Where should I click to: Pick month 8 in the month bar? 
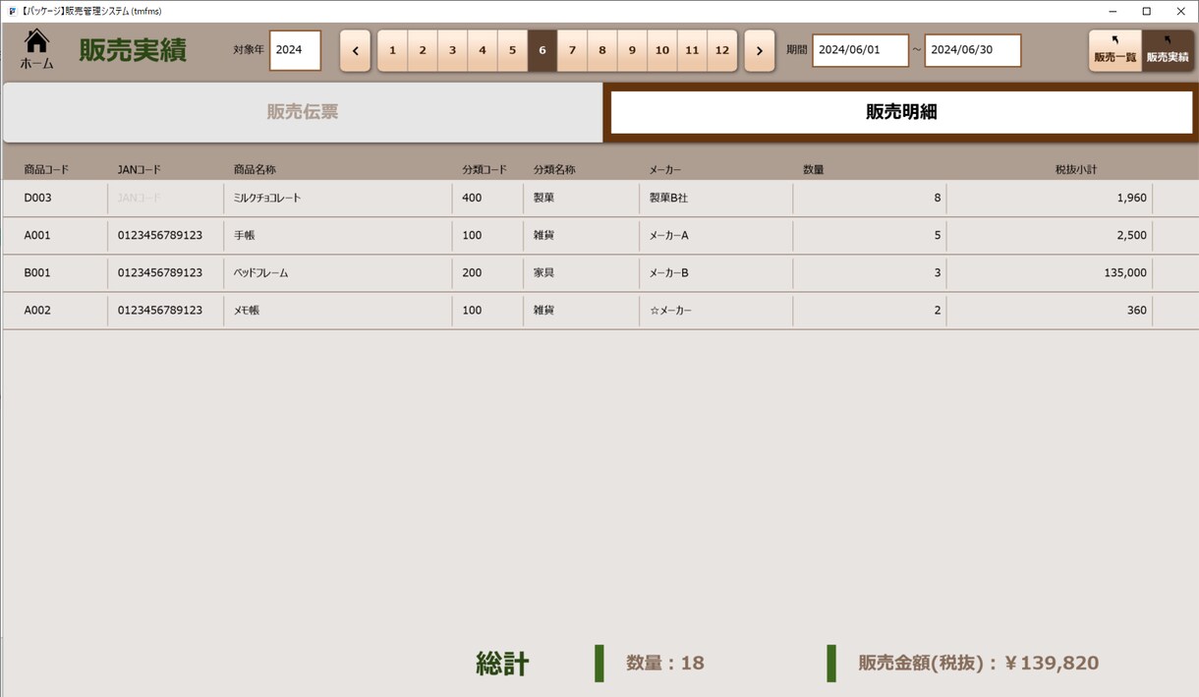[x=602, y=51]
